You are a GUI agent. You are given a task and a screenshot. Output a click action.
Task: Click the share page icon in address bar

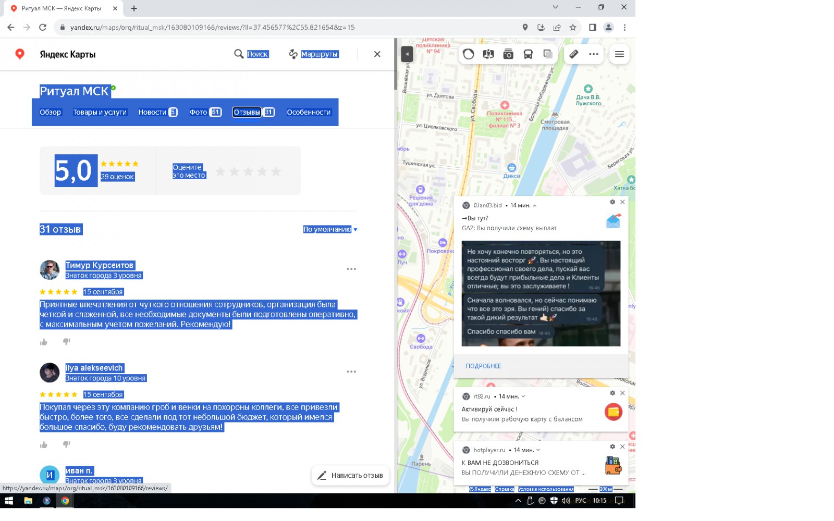tap(557, 27)
